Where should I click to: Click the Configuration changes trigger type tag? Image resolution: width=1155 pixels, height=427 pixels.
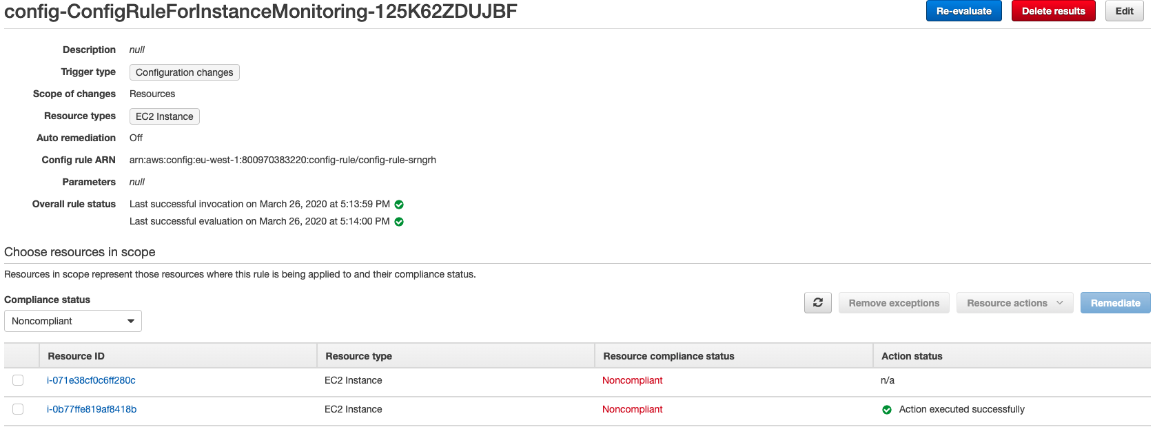(x=185, y=72)
